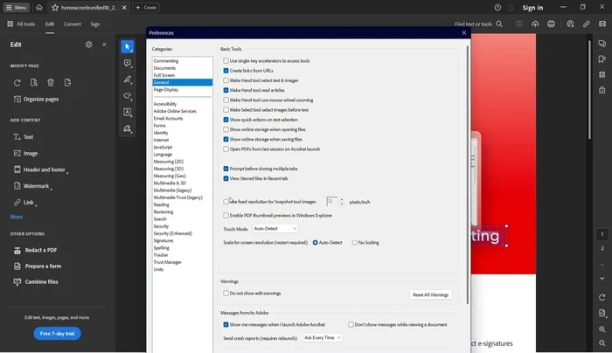
Task: Click the add comment tool icon
Action: pos(128,63)
